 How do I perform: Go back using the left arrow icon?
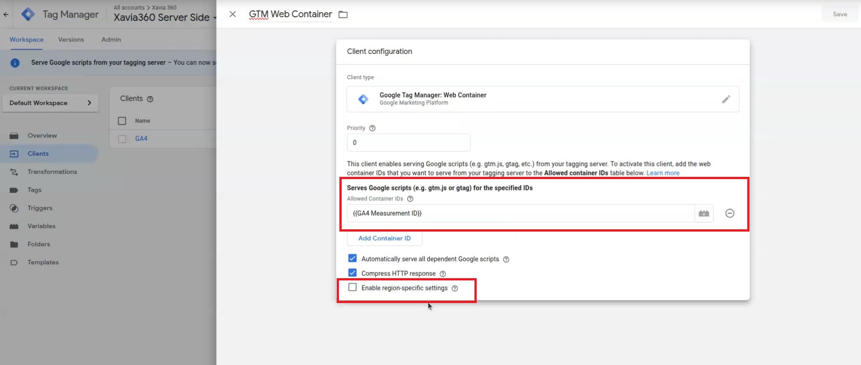click(6, 14)
